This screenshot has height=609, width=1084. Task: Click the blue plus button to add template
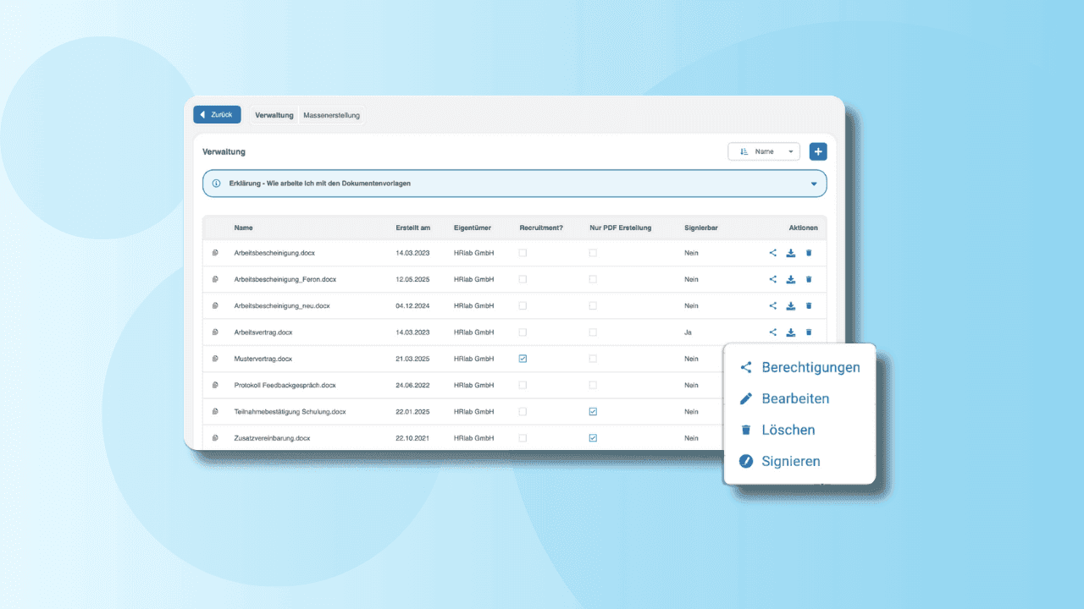click(x=818, y=151)
